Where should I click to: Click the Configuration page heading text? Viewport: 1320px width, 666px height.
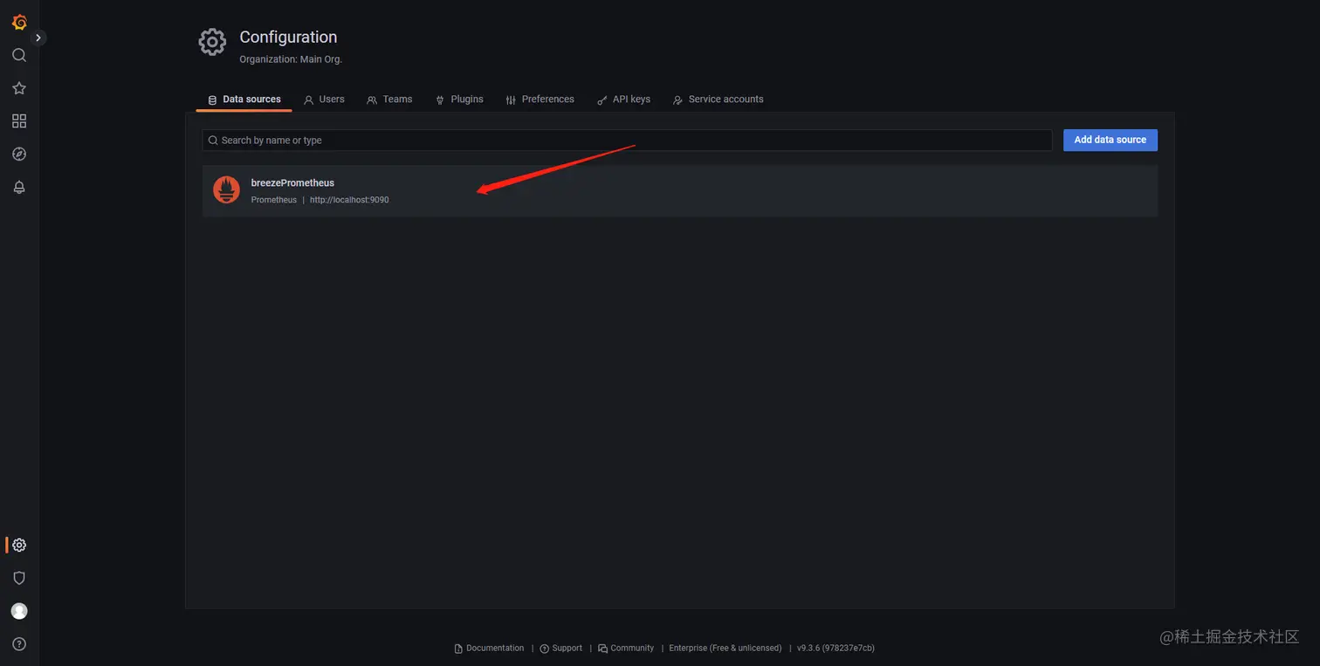coord(288,37)
